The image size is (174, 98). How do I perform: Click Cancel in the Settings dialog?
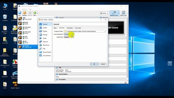pyautogui.click(x=103, y=64)
